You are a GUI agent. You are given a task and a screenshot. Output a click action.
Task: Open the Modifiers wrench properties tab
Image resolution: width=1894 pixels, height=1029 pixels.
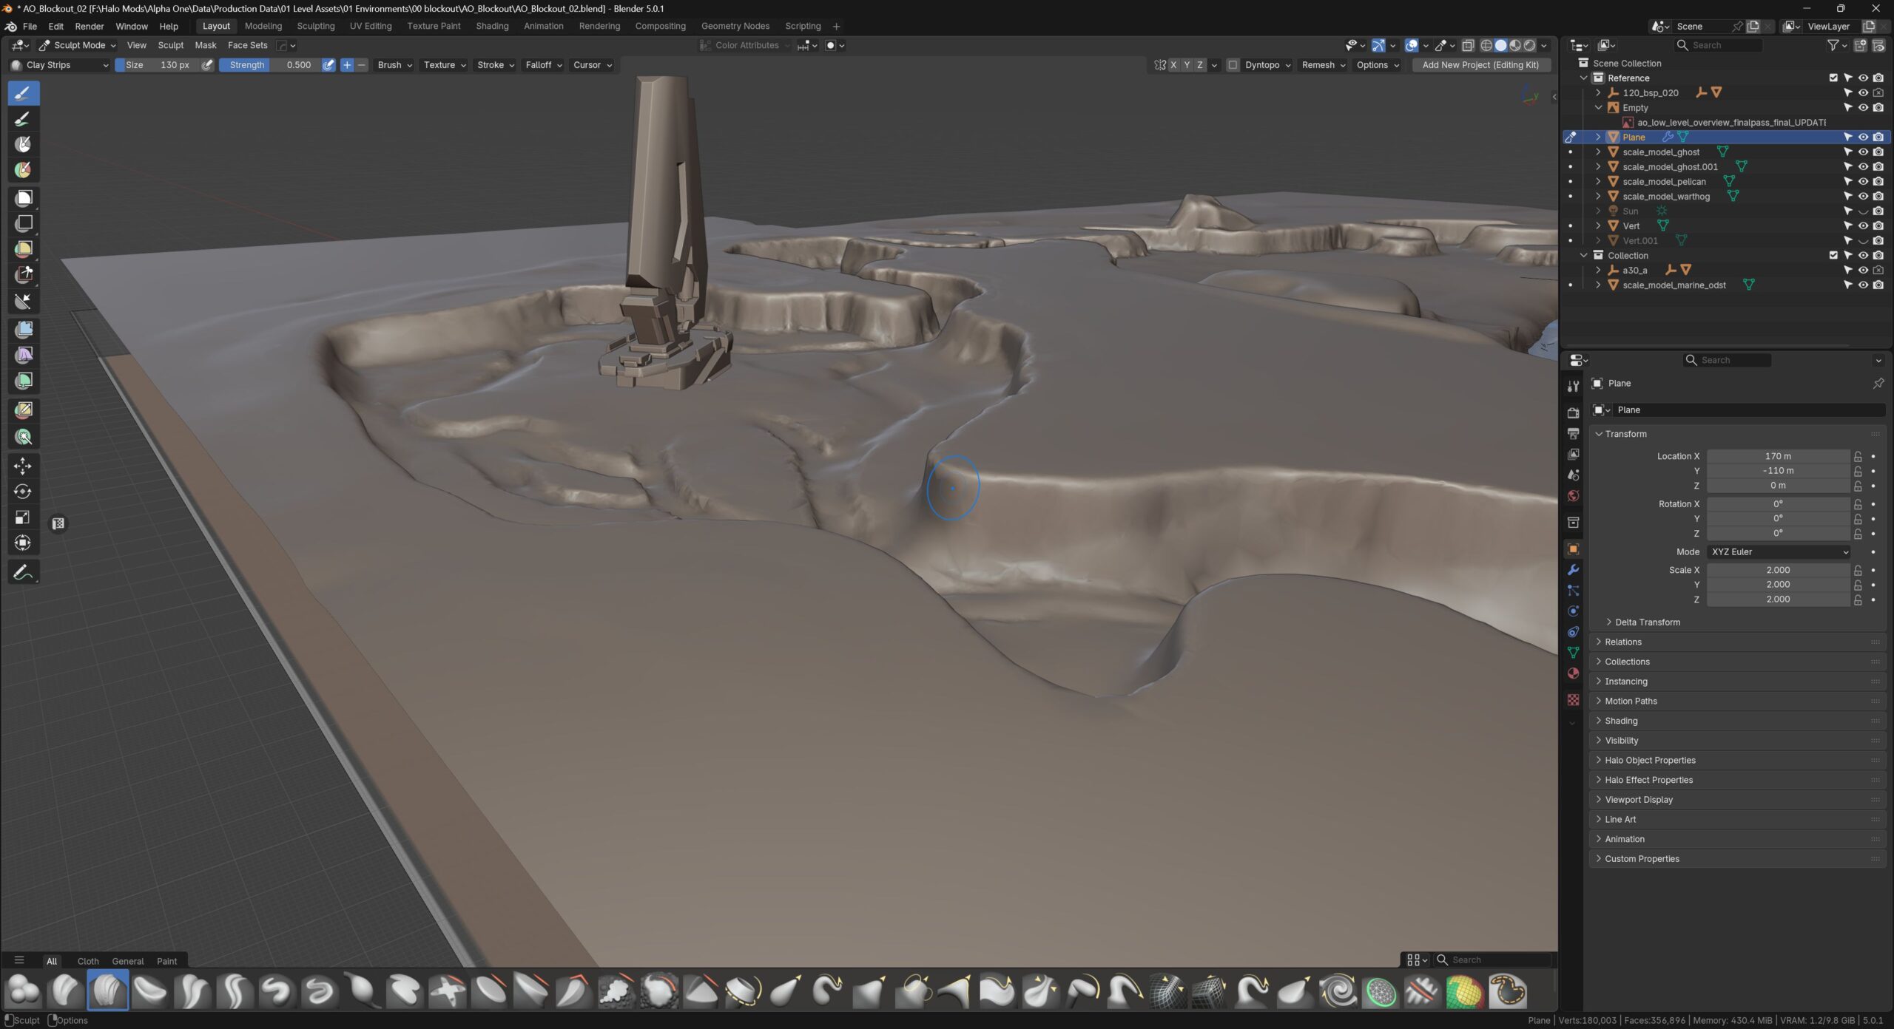[x=1573, y=570]
